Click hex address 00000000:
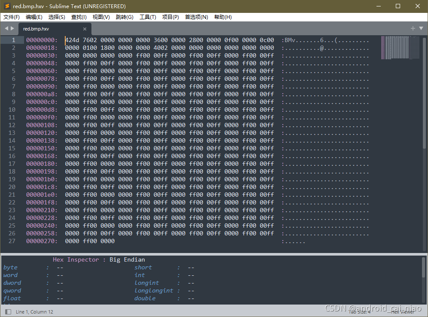 coord(42,40)
